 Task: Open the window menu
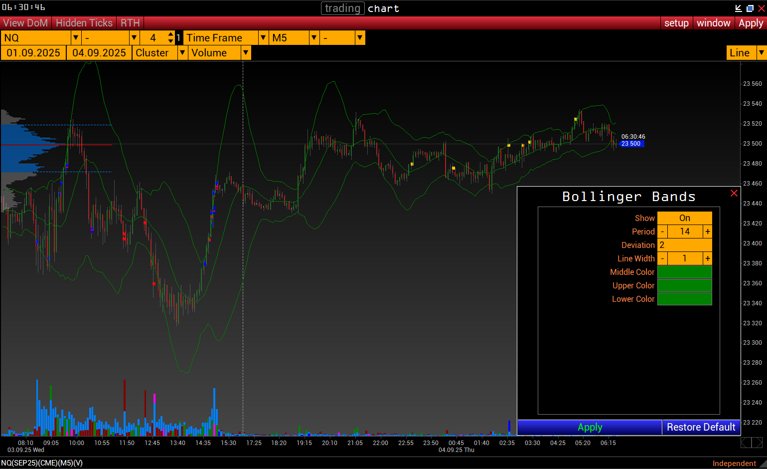coord(713,23)
